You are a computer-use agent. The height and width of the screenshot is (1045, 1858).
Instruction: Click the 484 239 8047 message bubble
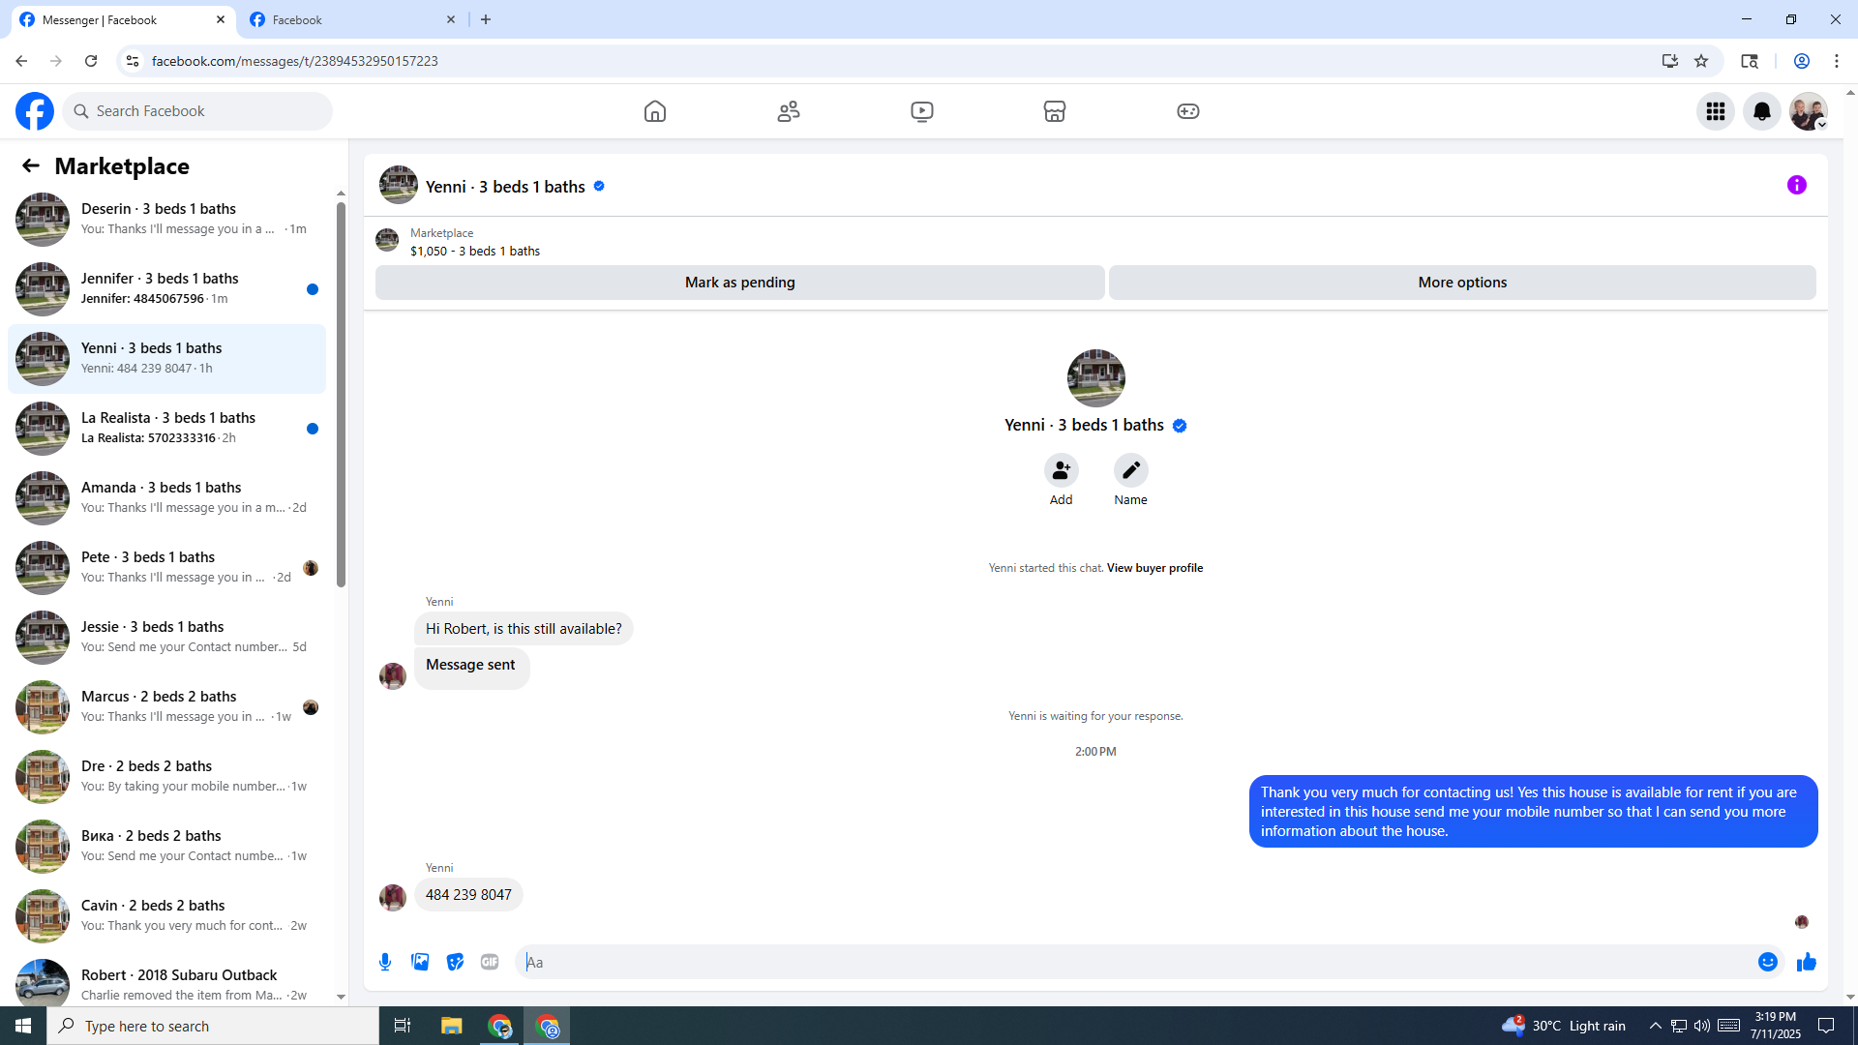tap(468, 895)
